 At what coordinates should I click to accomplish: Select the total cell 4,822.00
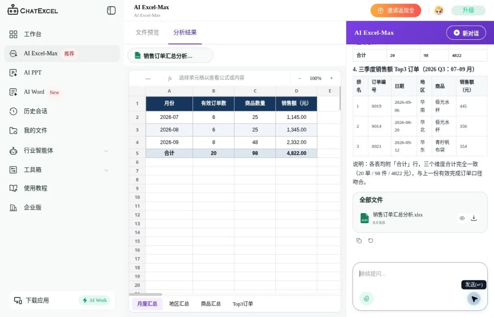(x=296, y=153)
